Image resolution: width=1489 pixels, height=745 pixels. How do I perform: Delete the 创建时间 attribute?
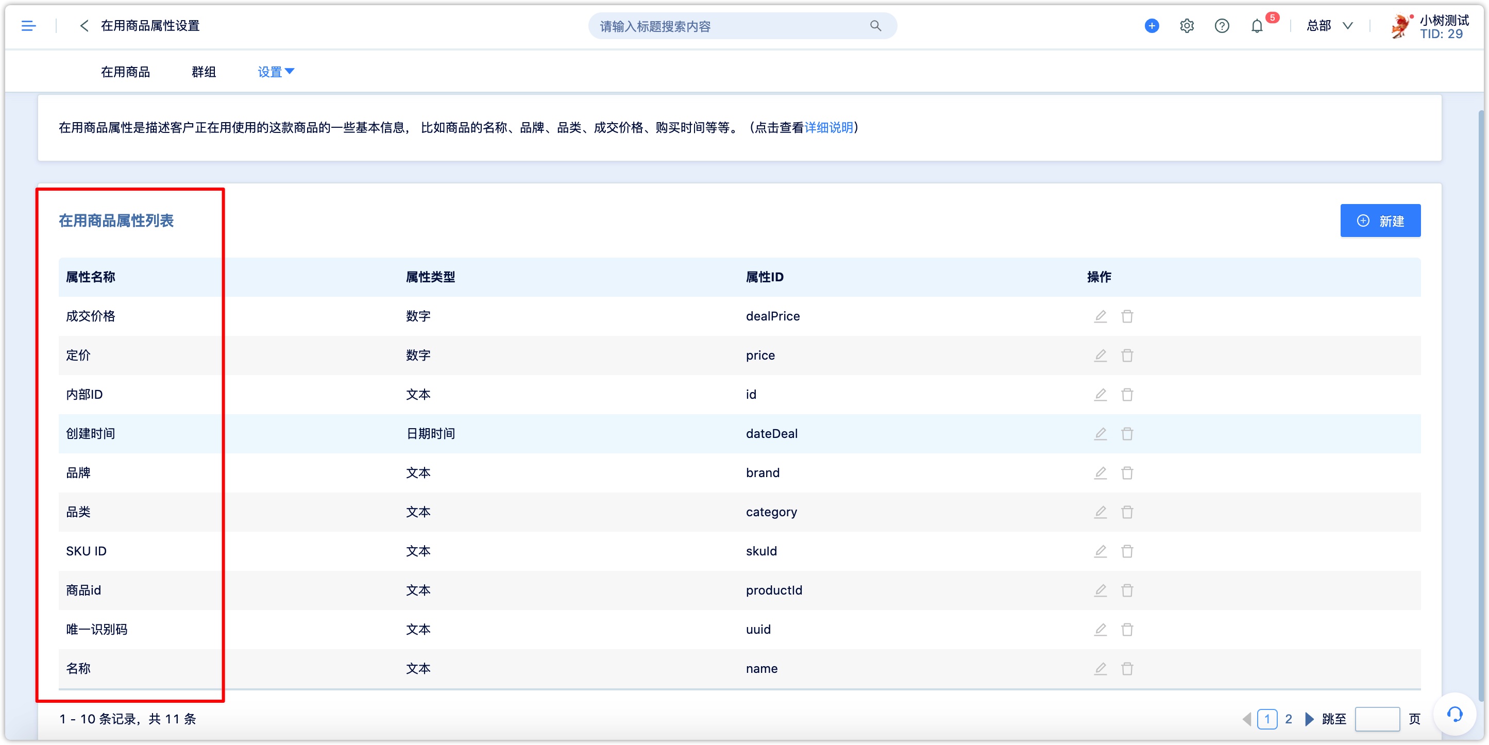[1127, 434]
